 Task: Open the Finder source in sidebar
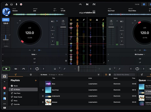pyautogui.click(x=4, y=99)
